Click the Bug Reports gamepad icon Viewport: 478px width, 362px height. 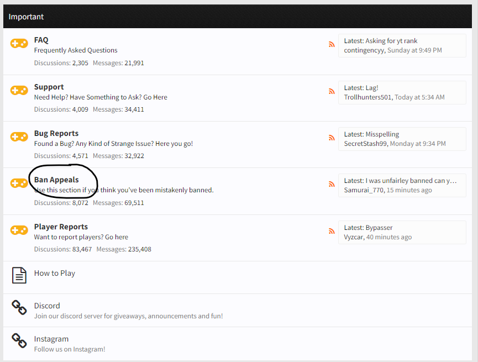tap(19, 137)
